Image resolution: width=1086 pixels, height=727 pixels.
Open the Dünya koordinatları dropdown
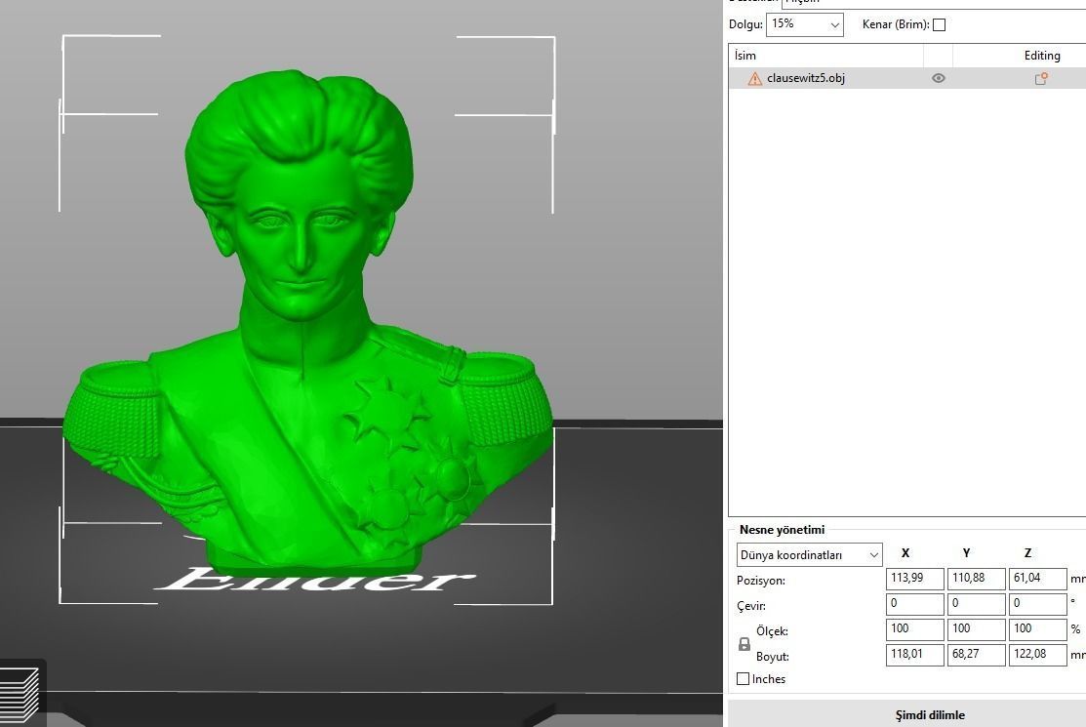(809, 554)
